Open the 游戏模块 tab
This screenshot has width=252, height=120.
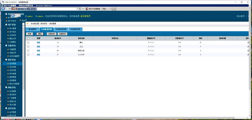coord(32,29)
